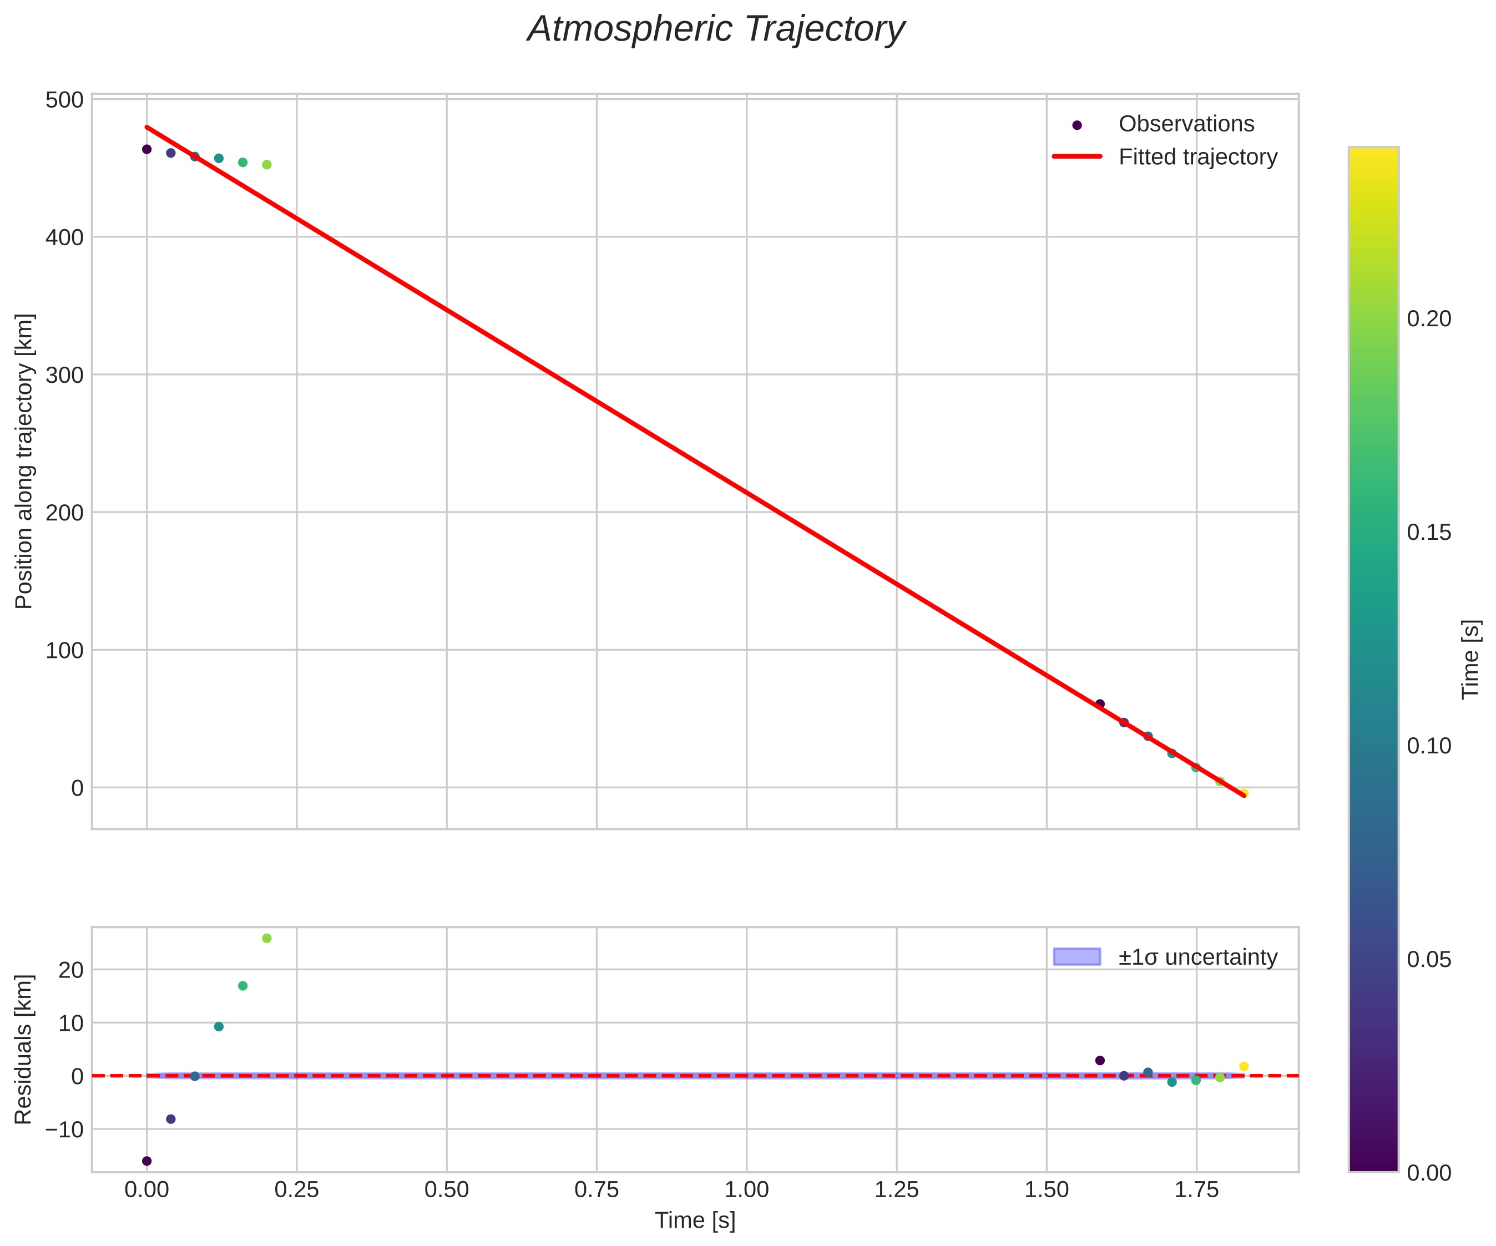Viewport: 1496px width, 1246px height.
Task: Click the lowest residual point at time zero
Action: pyautogui.click(x=146, y=1161)
